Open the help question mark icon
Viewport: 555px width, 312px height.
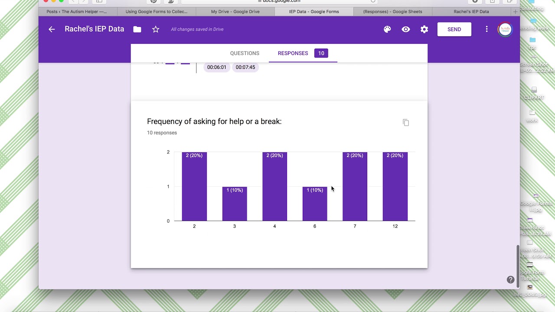[510, 279]
